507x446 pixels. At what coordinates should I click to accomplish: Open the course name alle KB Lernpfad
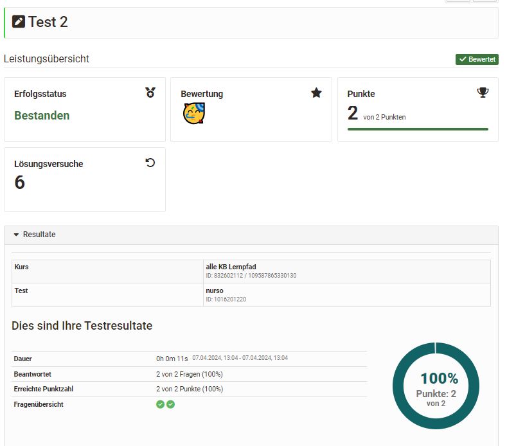(231, 267)
